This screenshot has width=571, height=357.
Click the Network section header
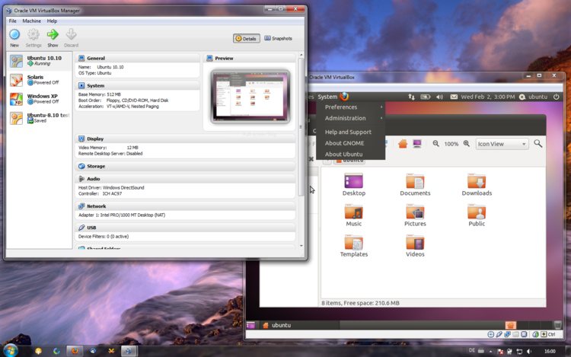[x=185, y=206]
